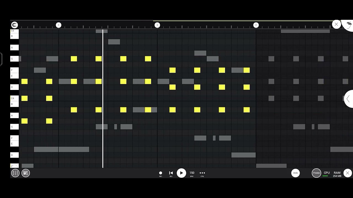The height and width of the screenshot is (198, 353).
Task: Start recording with the REC button
Action: pos(161,174)
